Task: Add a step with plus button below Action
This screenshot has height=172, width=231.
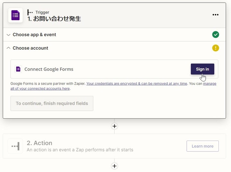Action: click(115, 166)
